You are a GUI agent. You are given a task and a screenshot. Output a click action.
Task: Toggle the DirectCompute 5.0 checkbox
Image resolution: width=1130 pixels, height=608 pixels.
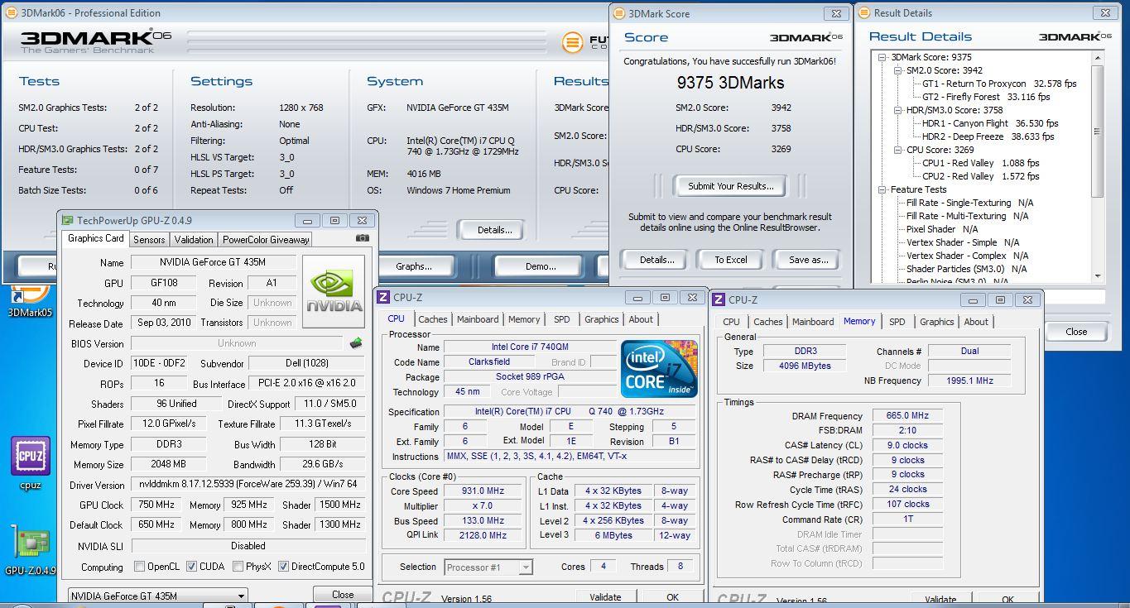[x=283, y=567]
